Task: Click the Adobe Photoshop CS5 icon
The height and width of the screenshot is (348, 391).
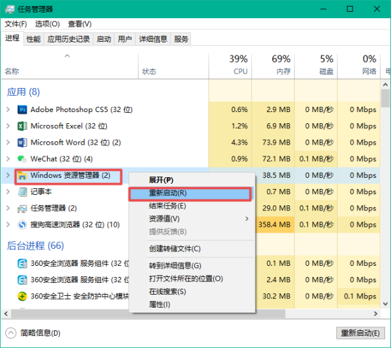Action: click(x=22, y=109)
